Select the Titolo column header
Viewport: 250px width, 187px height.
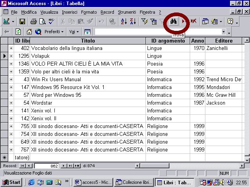click(88, 41)
